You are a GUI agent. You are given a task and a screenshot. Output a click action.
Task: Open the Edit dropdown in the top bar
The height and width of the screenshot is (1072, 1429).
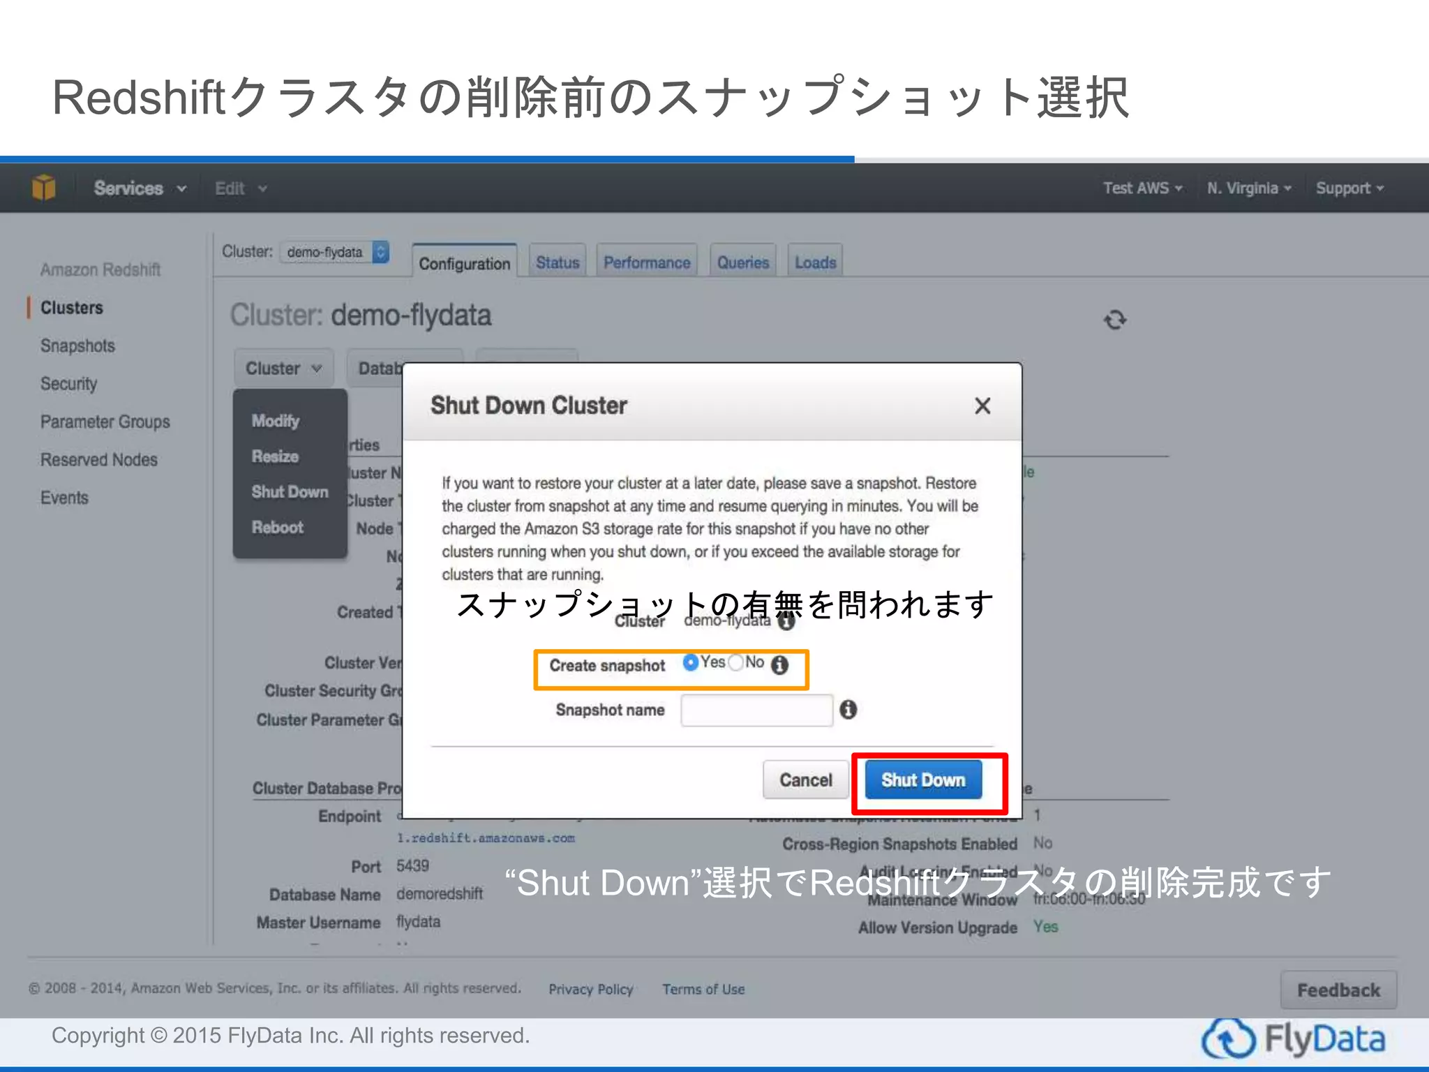(241, 188)
